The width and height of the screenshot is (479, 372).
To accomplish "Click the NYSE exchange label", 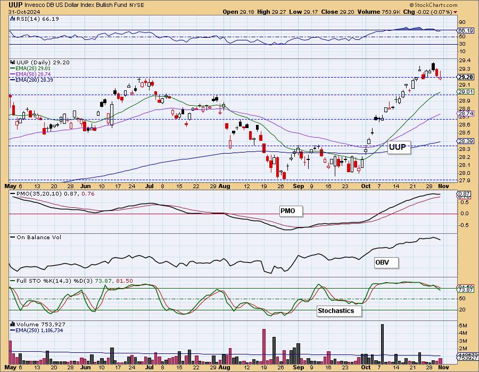I will tap(136, 5).
